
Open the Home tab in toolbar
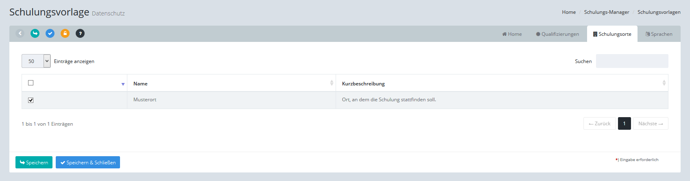click(512, 34)
